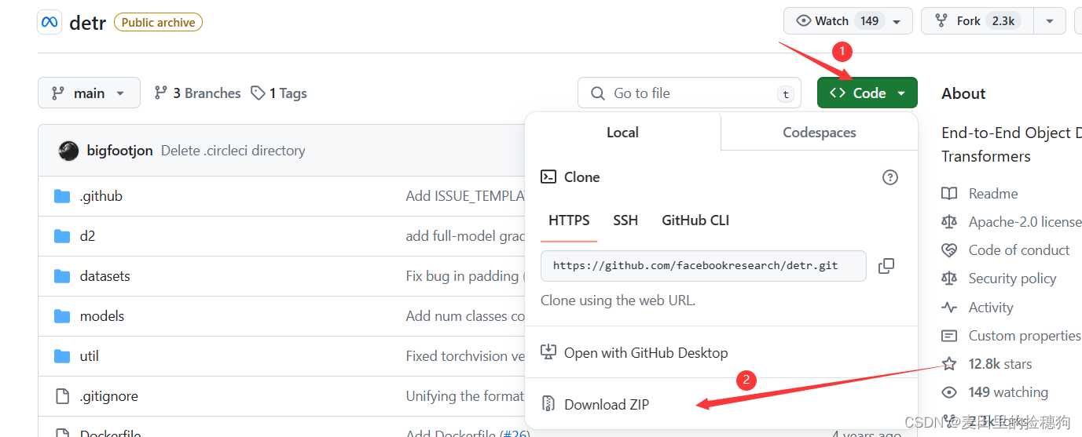
Task: Open the datasets folder
Action: click(105, 276)
